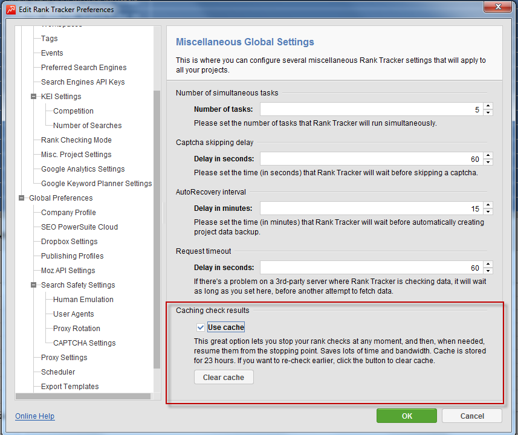Open Google Analytics Settings
The image size is (518, 435).
click(x=83, y=169)
